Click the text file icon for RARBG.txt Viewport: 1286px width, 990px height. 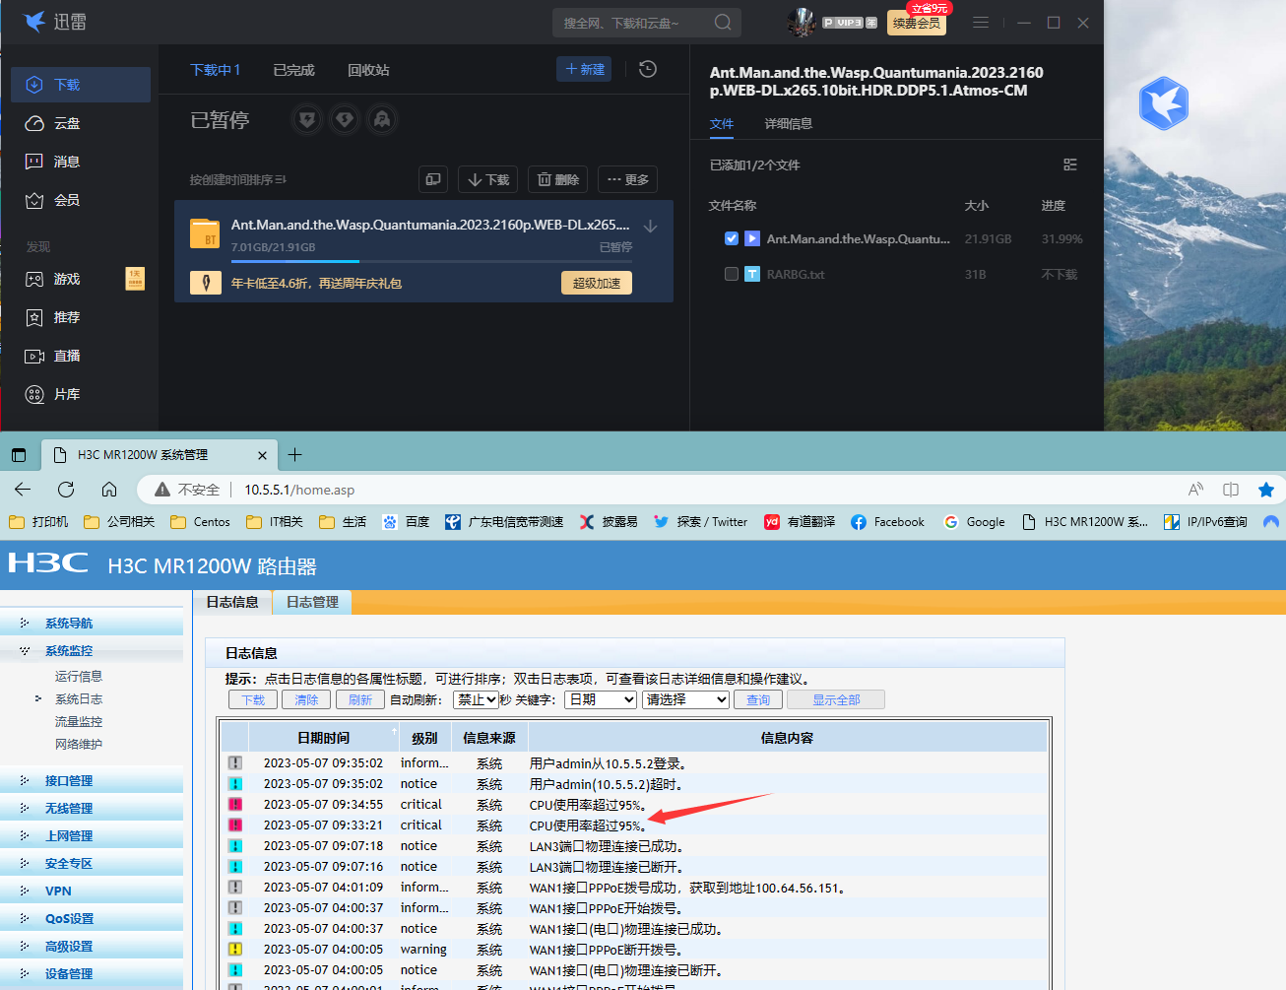[752, 274]
